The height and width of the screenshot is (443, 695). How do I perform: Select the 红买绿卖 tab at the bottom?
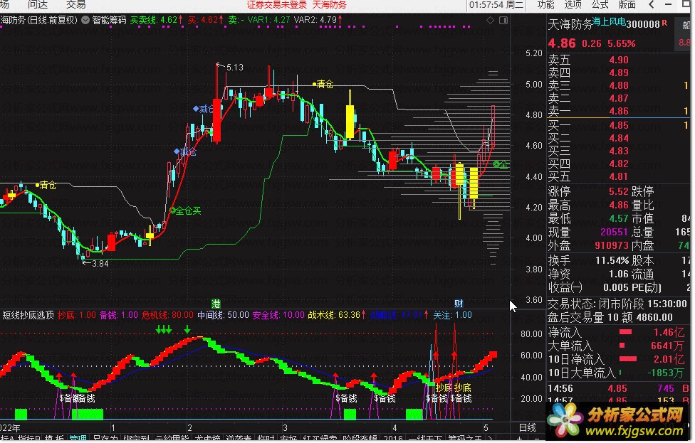(x=320, y=438)
